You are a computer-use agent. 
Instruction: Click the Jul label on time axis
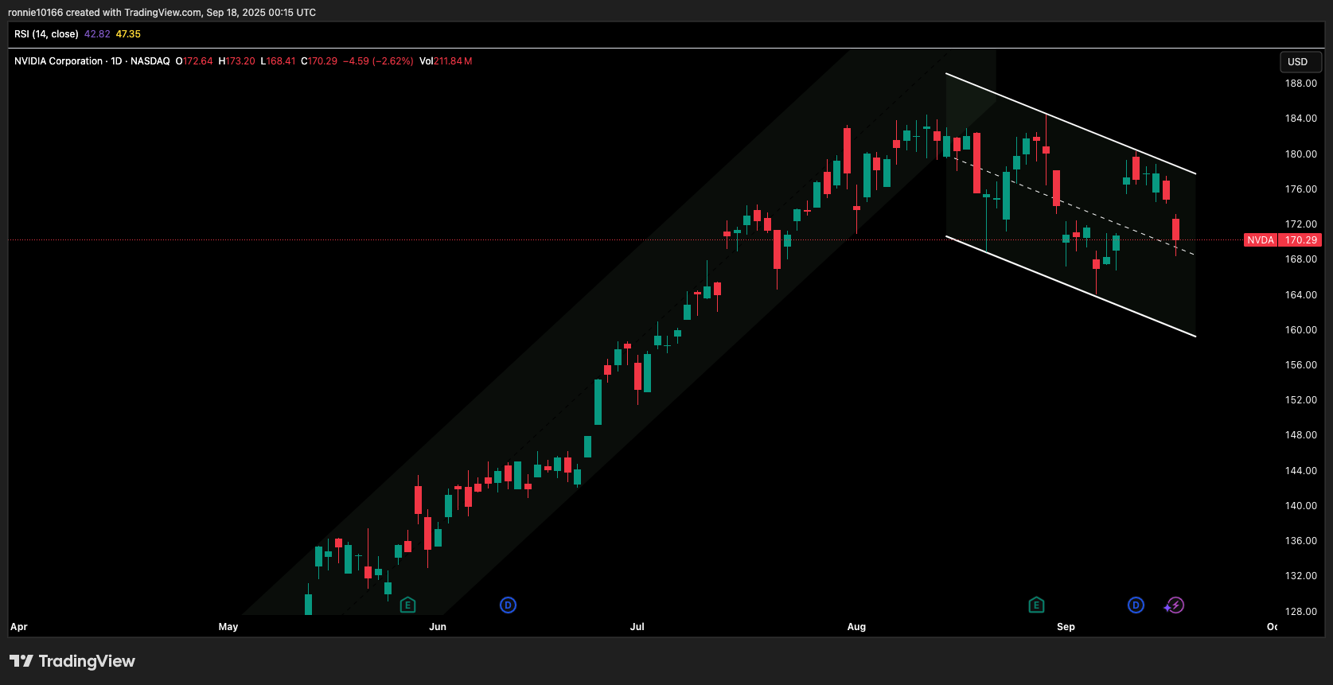tap(637, 627)
